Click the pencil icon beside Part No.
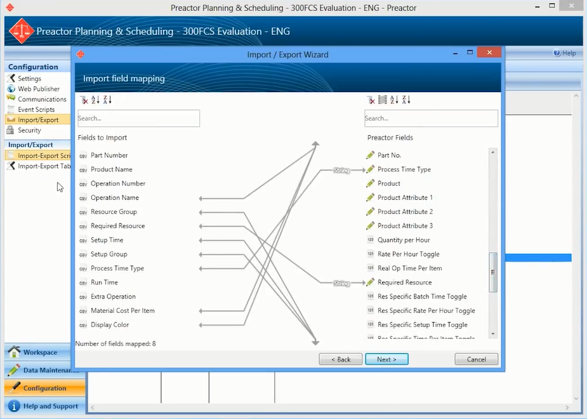Screen dimensions: 587x419 370,155
